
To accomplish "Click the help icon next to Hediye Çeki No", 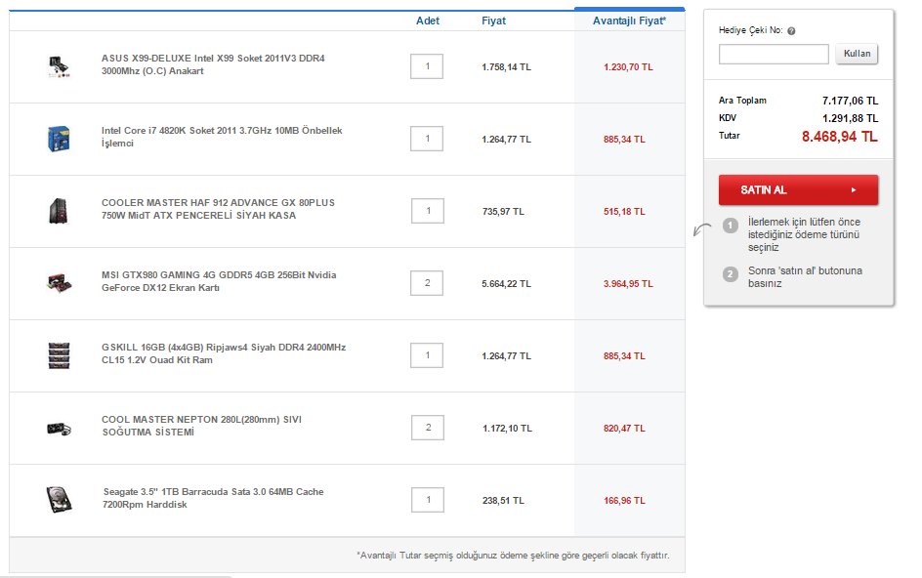I will click(791, 31).
